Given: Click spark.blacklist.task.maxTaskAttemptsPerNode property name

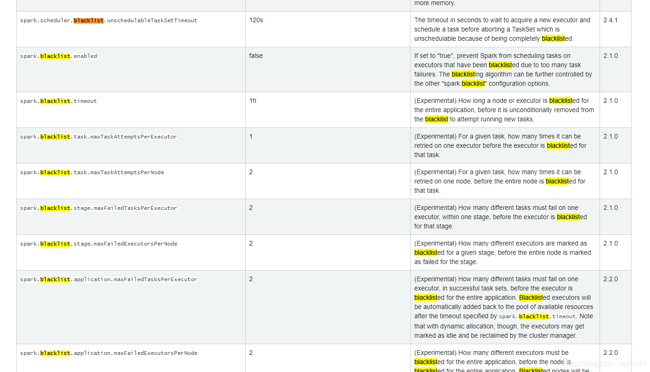Looking at the screenshot, I should pyautogui.click(x=92, y=172).
